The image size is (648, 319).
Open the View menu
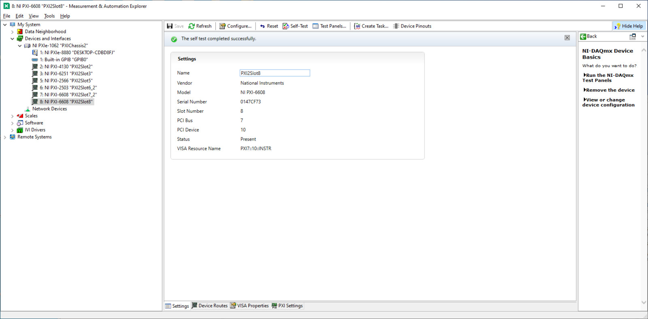click(34, 16)
